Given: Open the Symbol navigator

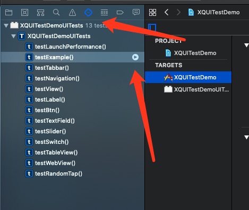Looking at the screenshot, I should pyautogui.click(x=40, y=13).
